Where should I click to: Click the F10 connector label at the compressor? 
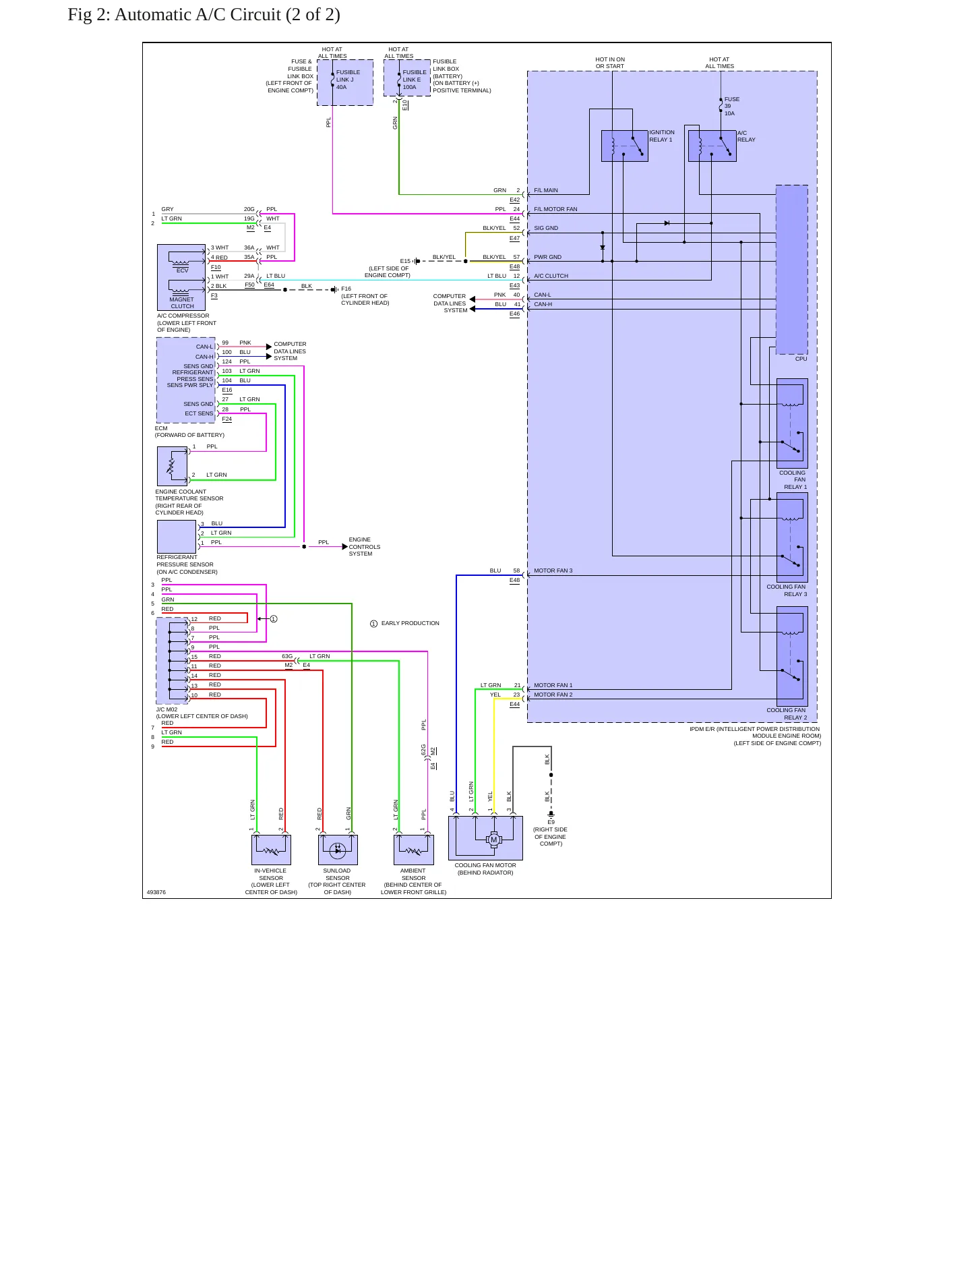[x=216, y=268]
